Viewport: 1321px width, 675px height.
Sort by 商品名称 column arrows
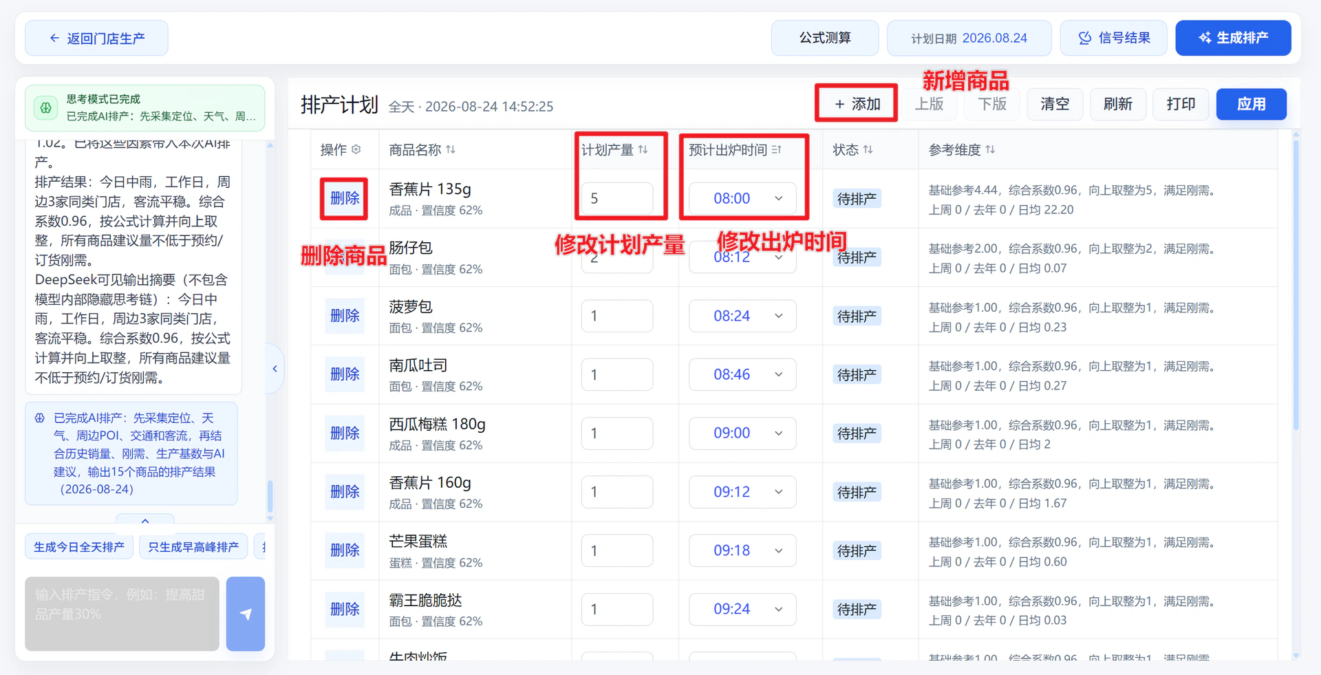[451, 149]
